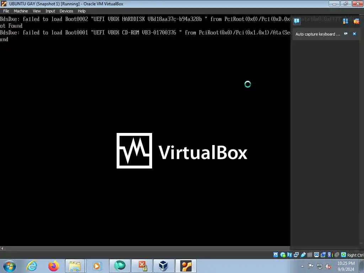Dismiss the Auto capture keyboard notification

coord(354,34)
